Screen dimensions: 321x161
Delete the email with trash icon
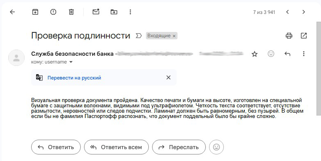pos(71,12)
